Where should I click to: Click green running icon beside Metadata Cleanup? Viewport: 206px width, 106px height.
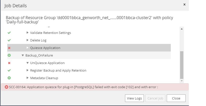point(9,78)
